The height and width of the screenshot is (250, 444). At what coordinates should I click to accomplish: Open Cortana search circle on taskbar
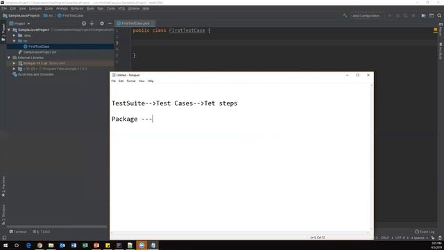coord(17,245)
